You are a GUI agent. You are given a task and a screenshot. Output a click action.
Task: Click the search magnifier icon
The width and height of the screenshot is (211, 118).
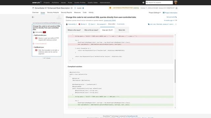click(x=147, y=3)
